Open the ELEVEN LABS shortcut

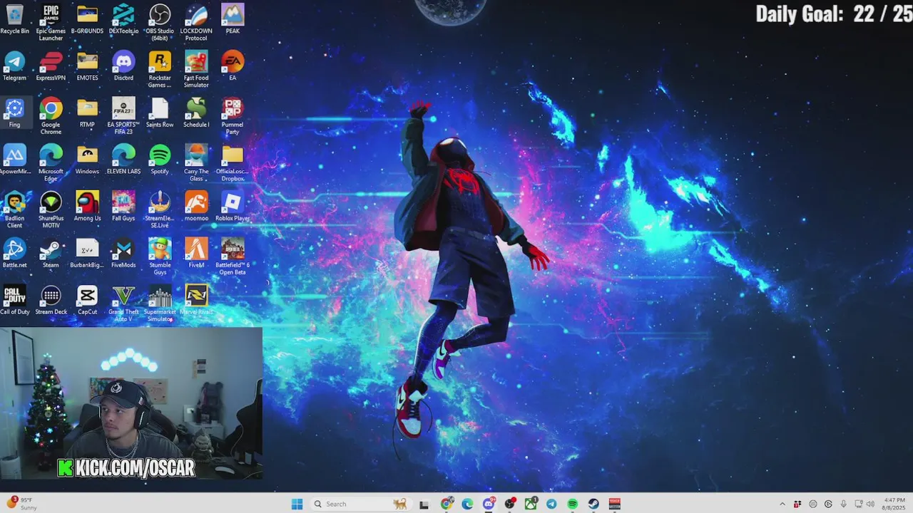[123, 160]
